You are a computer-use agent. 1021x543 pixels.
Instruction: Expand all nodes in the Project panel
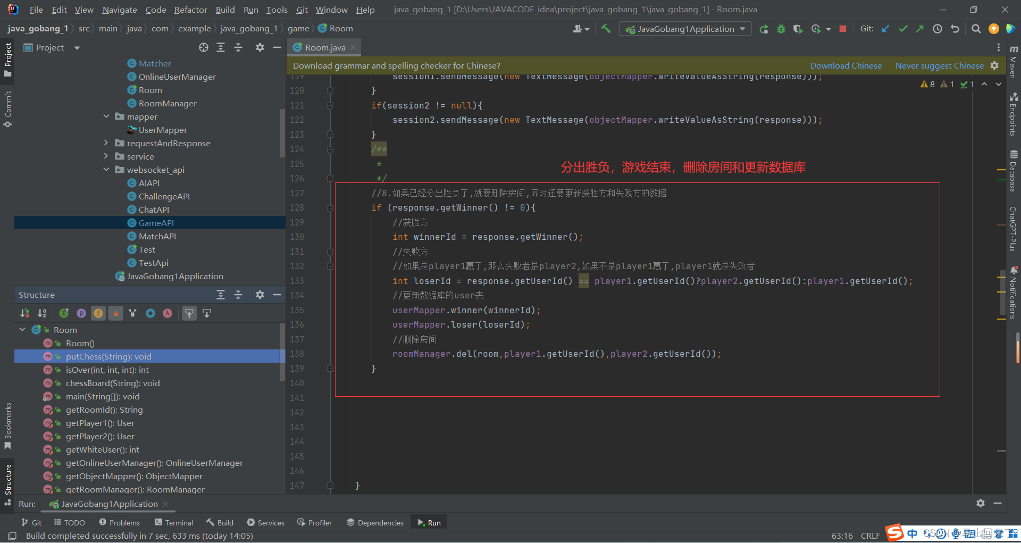[221, 47]
